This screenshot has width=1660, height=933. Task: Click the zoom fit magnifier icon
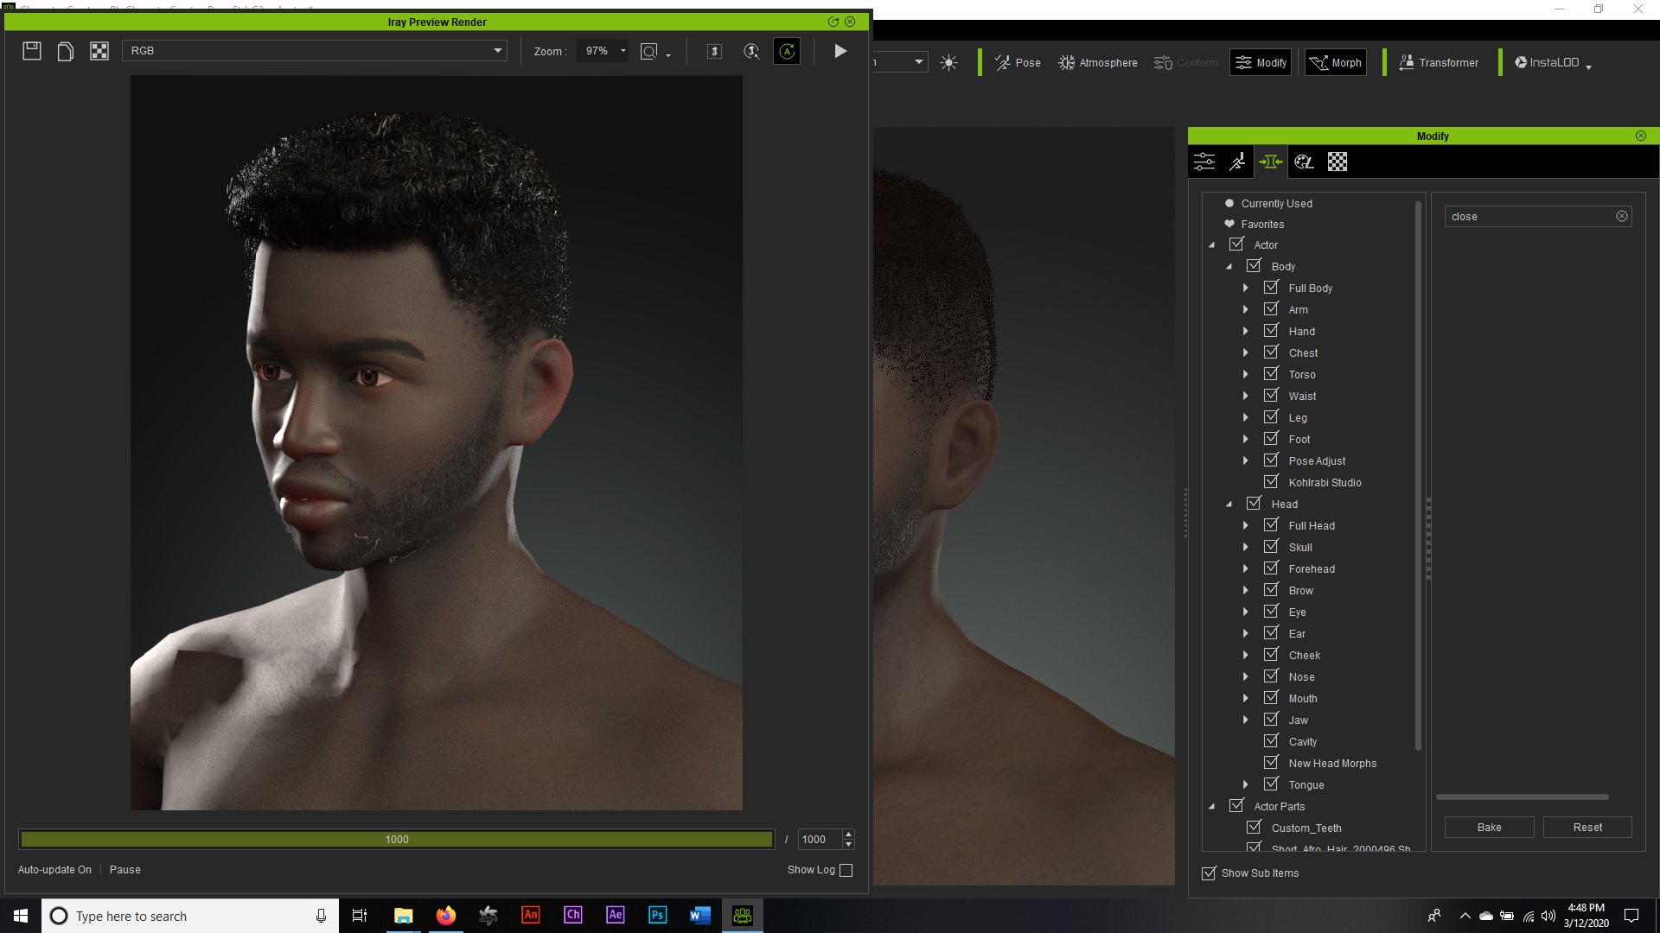click(x=648, y=51)
